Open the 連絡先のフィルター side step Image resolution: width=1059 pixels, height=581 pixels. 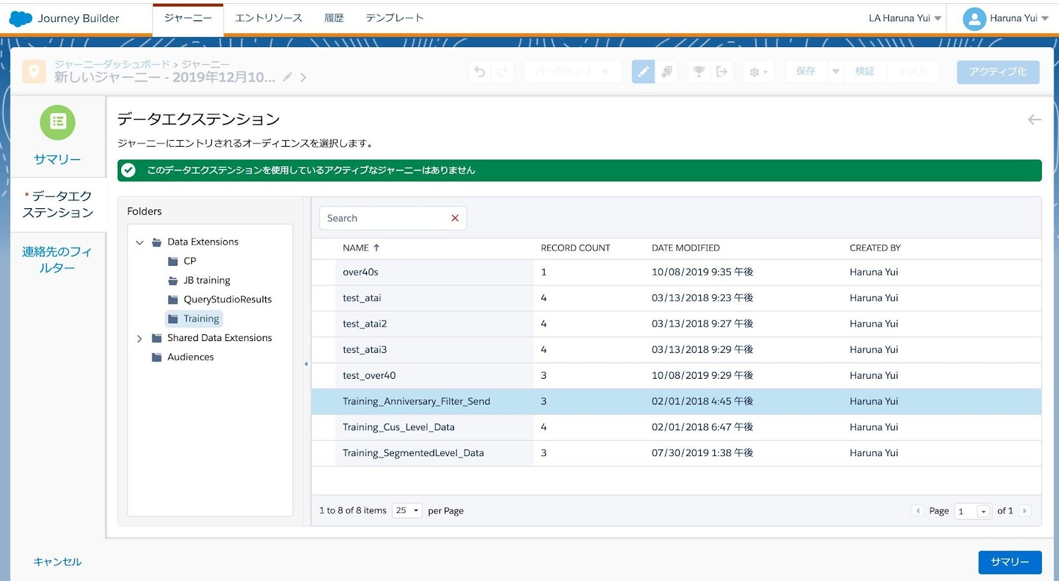coord(58,260)
